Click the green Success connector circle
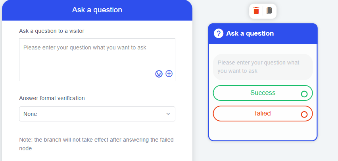Screen dimensions: 338x161 pos(304,94)
